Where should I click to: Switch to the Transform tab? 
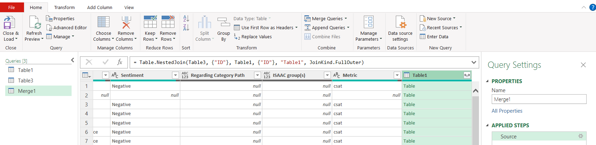[64, 7]
